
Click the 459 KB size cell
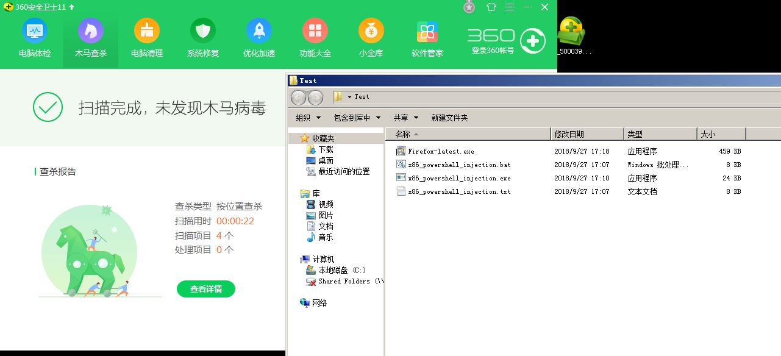click(730, 151)
